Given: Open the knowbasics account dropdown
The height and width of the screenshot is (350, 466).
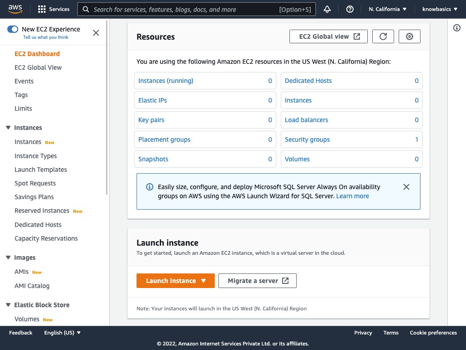Looking at the screenshot, I should pos(440,9).
